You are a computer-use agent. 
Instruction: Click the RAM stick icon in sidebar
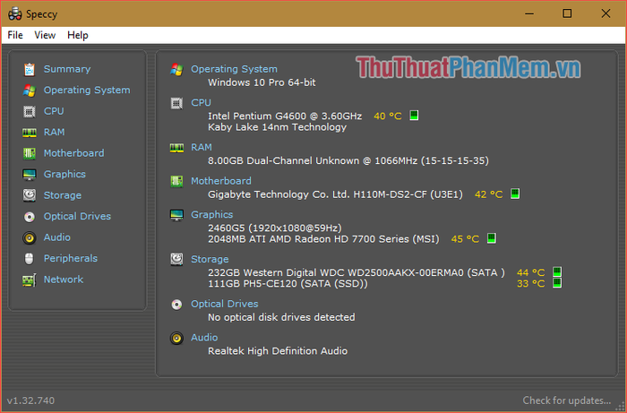[30, 133]
